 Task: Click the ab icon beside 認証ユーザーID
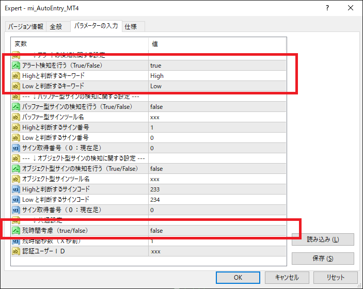(16, 251)
